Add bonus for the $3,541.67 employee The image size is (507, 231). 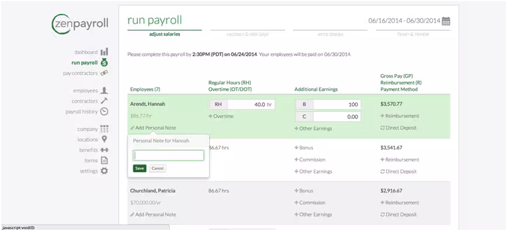pyautogui.click(x=304, y=148)
